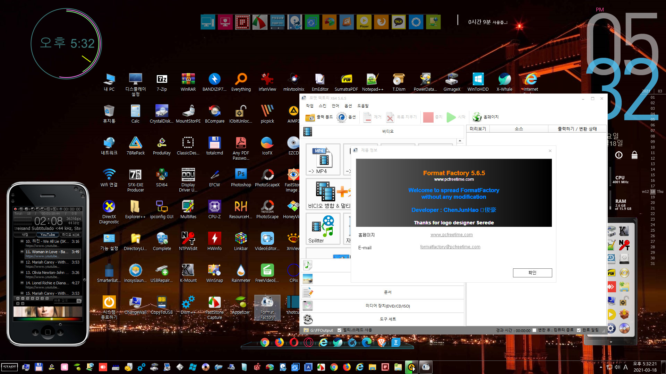The width and height of the screenshot is (666, 374).
Task: Open the www.pcfreetime.com homepage link
Action: pyautogui.click(x=451, y=235)
